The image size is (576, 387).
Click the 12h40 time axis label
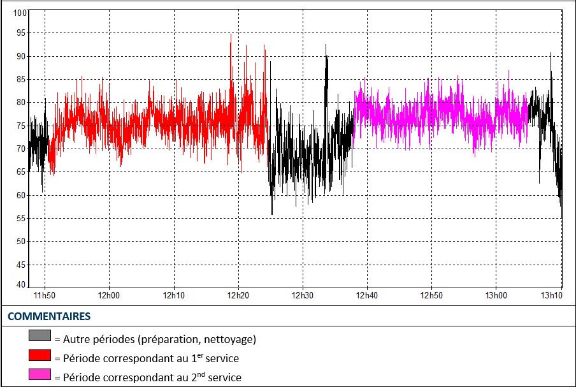[367, 296]
